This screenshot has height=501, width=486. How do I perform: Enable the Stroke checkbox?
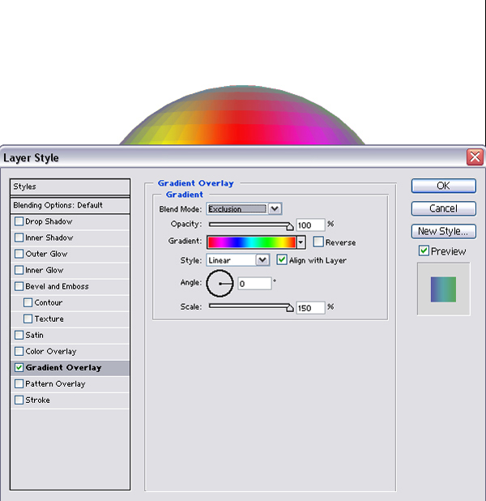(x=19, y=400)
